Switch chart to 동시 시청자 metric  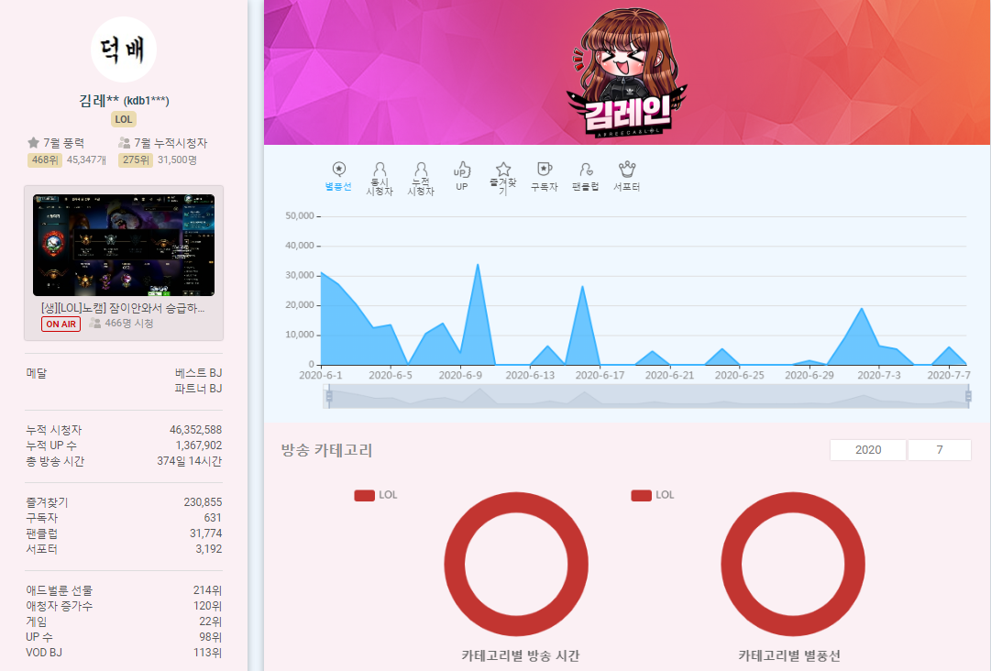[x=380, y=178]
